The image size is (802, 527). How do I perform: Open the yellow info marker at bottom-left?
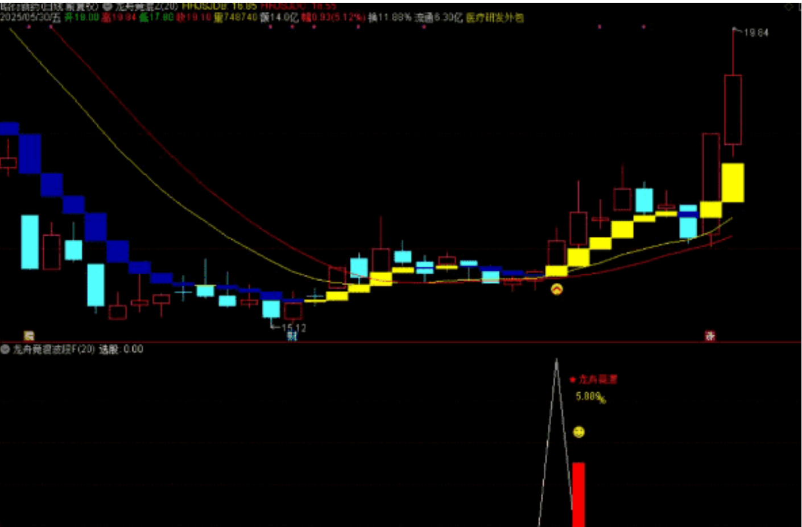tap(29, 336)
